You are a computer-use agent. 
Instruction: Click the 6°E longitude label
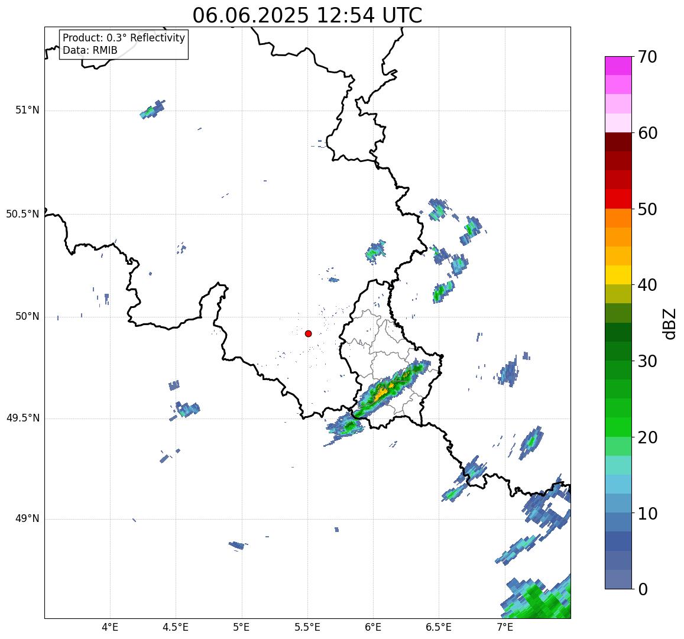[x=374, y=628]
